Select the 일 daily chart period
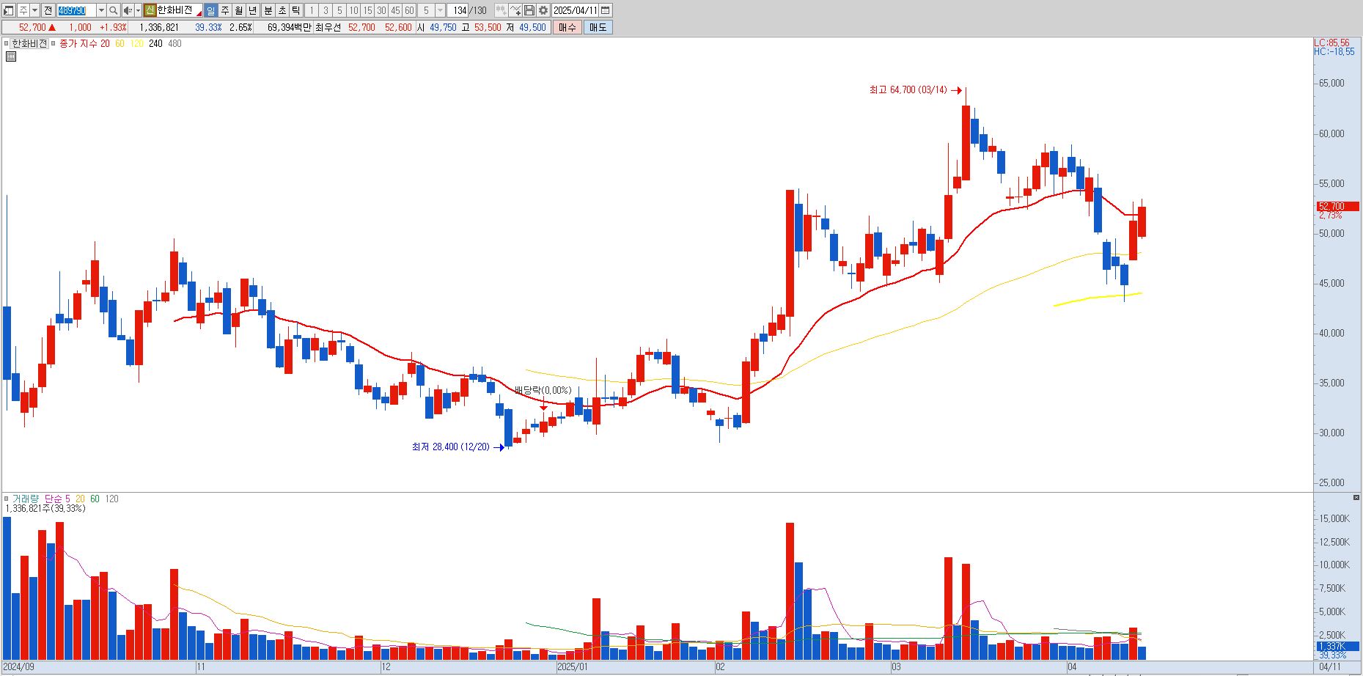 click(211, 10)
